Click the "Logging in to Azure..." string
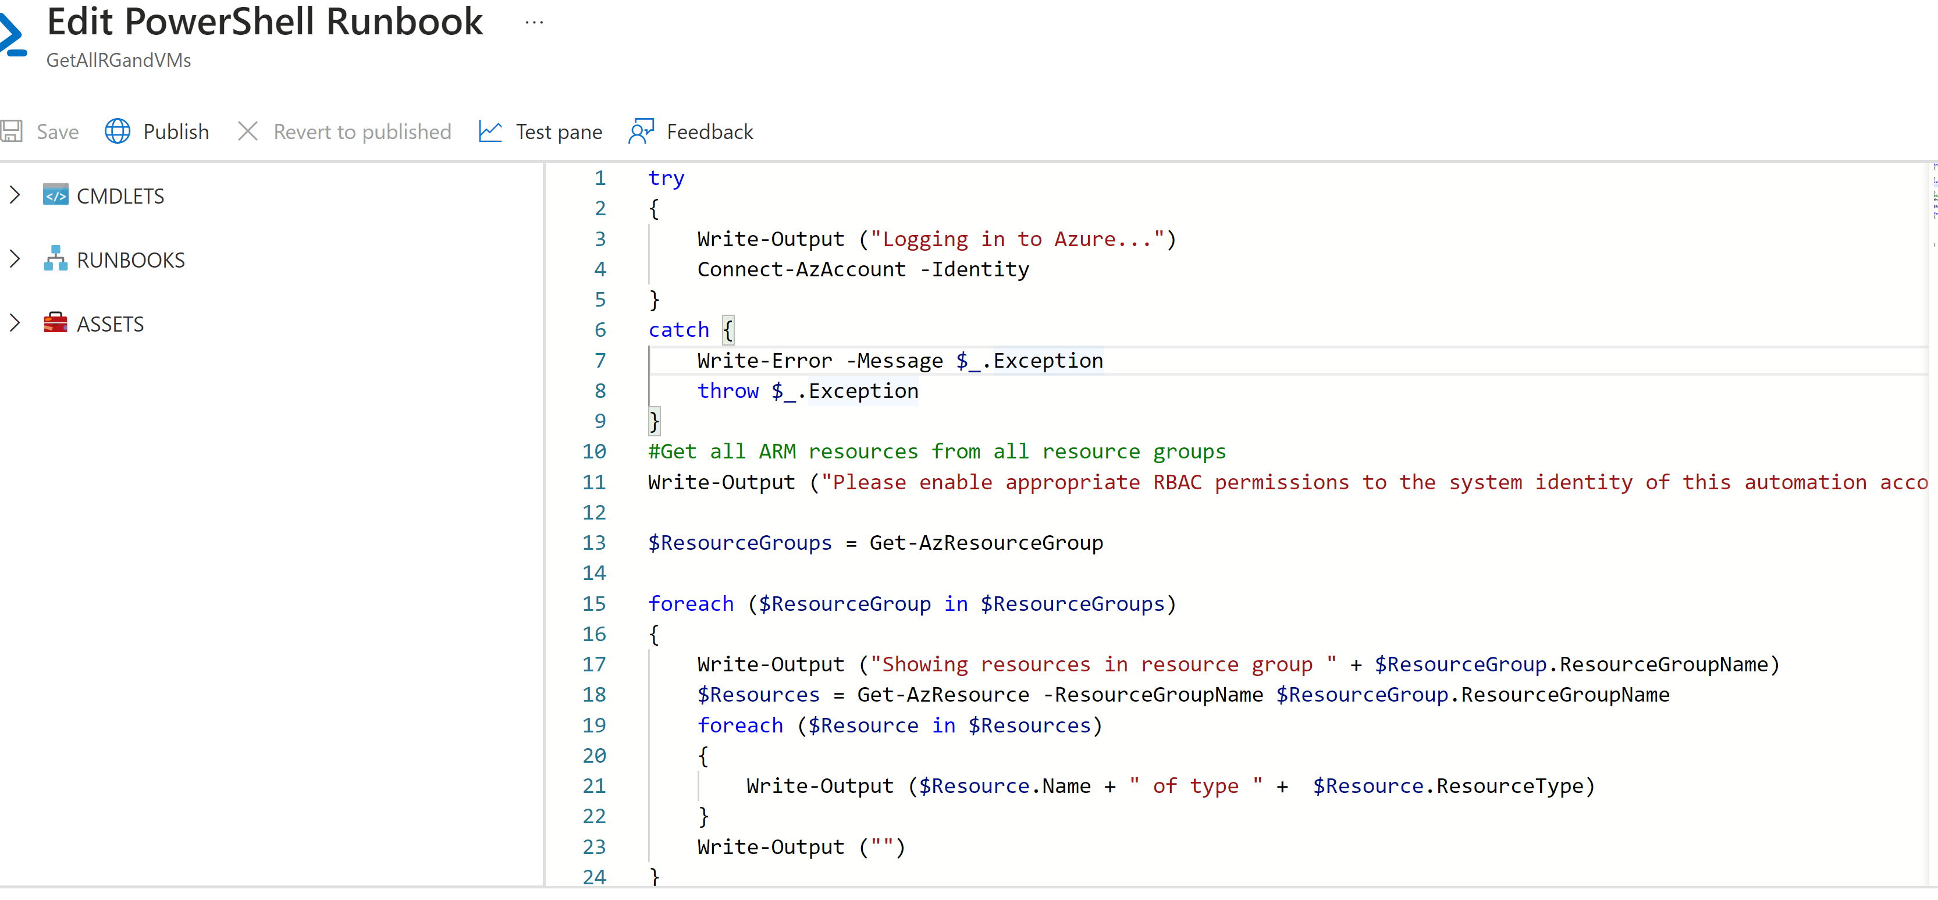1938x900 pixels. (1017, 239)
